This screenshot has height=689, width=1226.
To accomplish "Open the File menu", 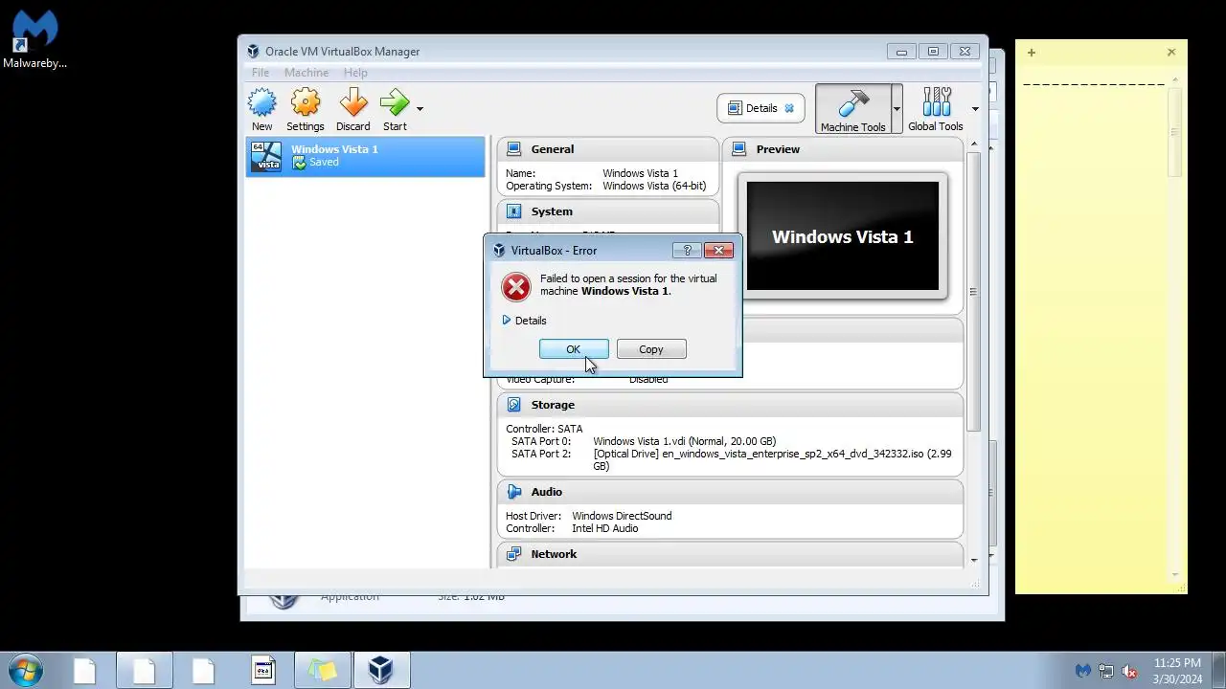I will coord(261,73).
